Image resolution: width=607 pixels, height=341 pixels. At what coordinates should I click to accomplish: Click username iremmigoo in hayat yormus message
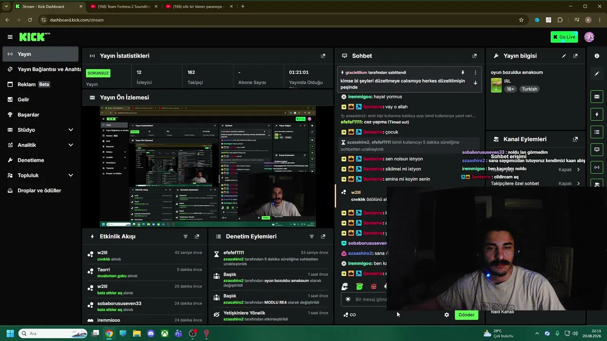pyautogui.click(x=359, y=97)
